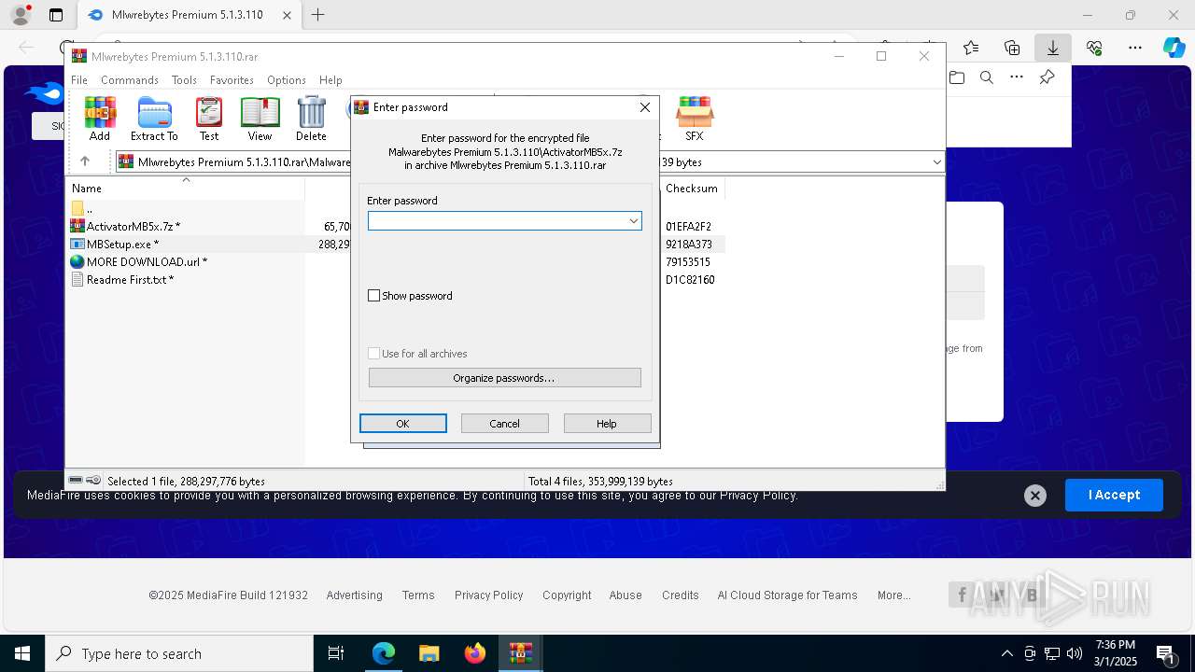The image size is (1195, 672).
Task: Click the Delete trash can toolbar icon
Action: point(311,119)
